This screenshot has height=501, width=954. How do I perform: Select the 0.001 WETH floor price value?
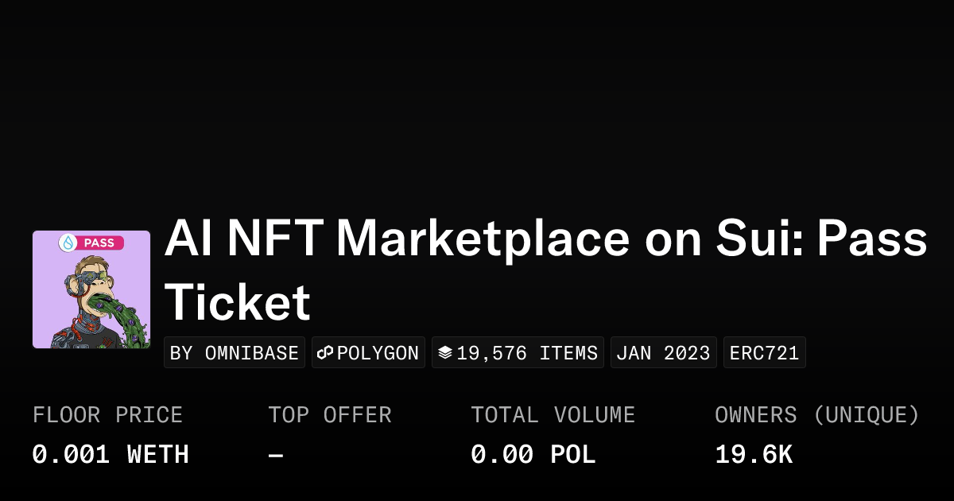[x=111, y=455]
